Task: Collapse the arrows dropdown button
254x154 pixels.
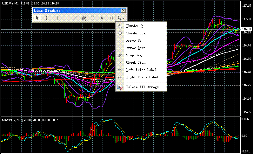Action: pyautogui.click(x=121, y=18)
